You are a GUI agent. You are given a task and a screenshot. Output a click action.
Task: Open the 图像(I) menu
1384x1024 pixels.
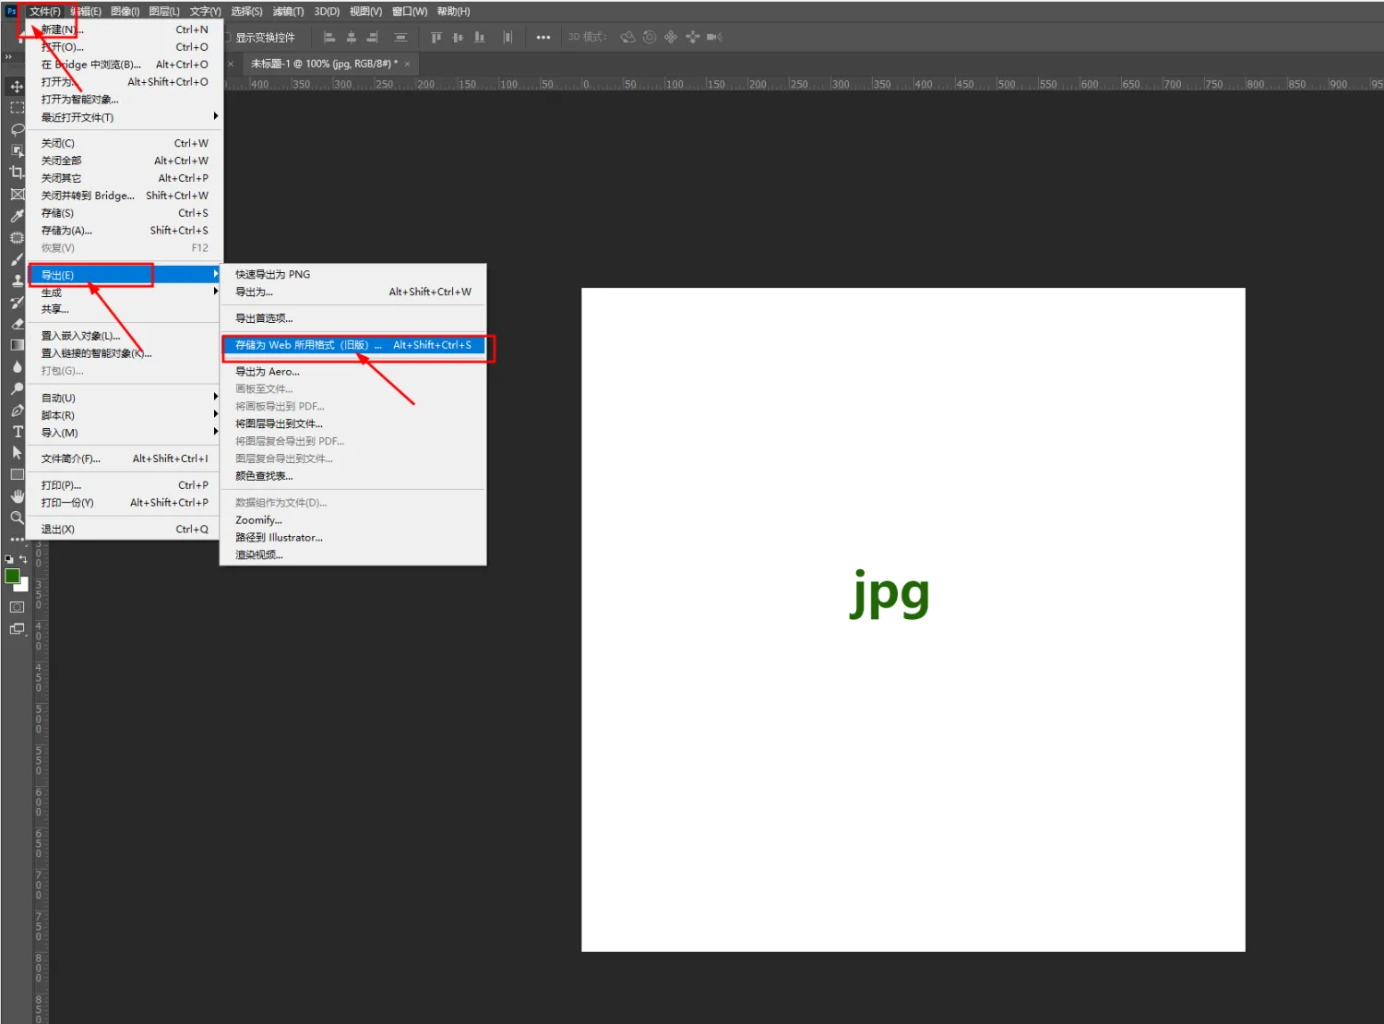click(125, 11)
